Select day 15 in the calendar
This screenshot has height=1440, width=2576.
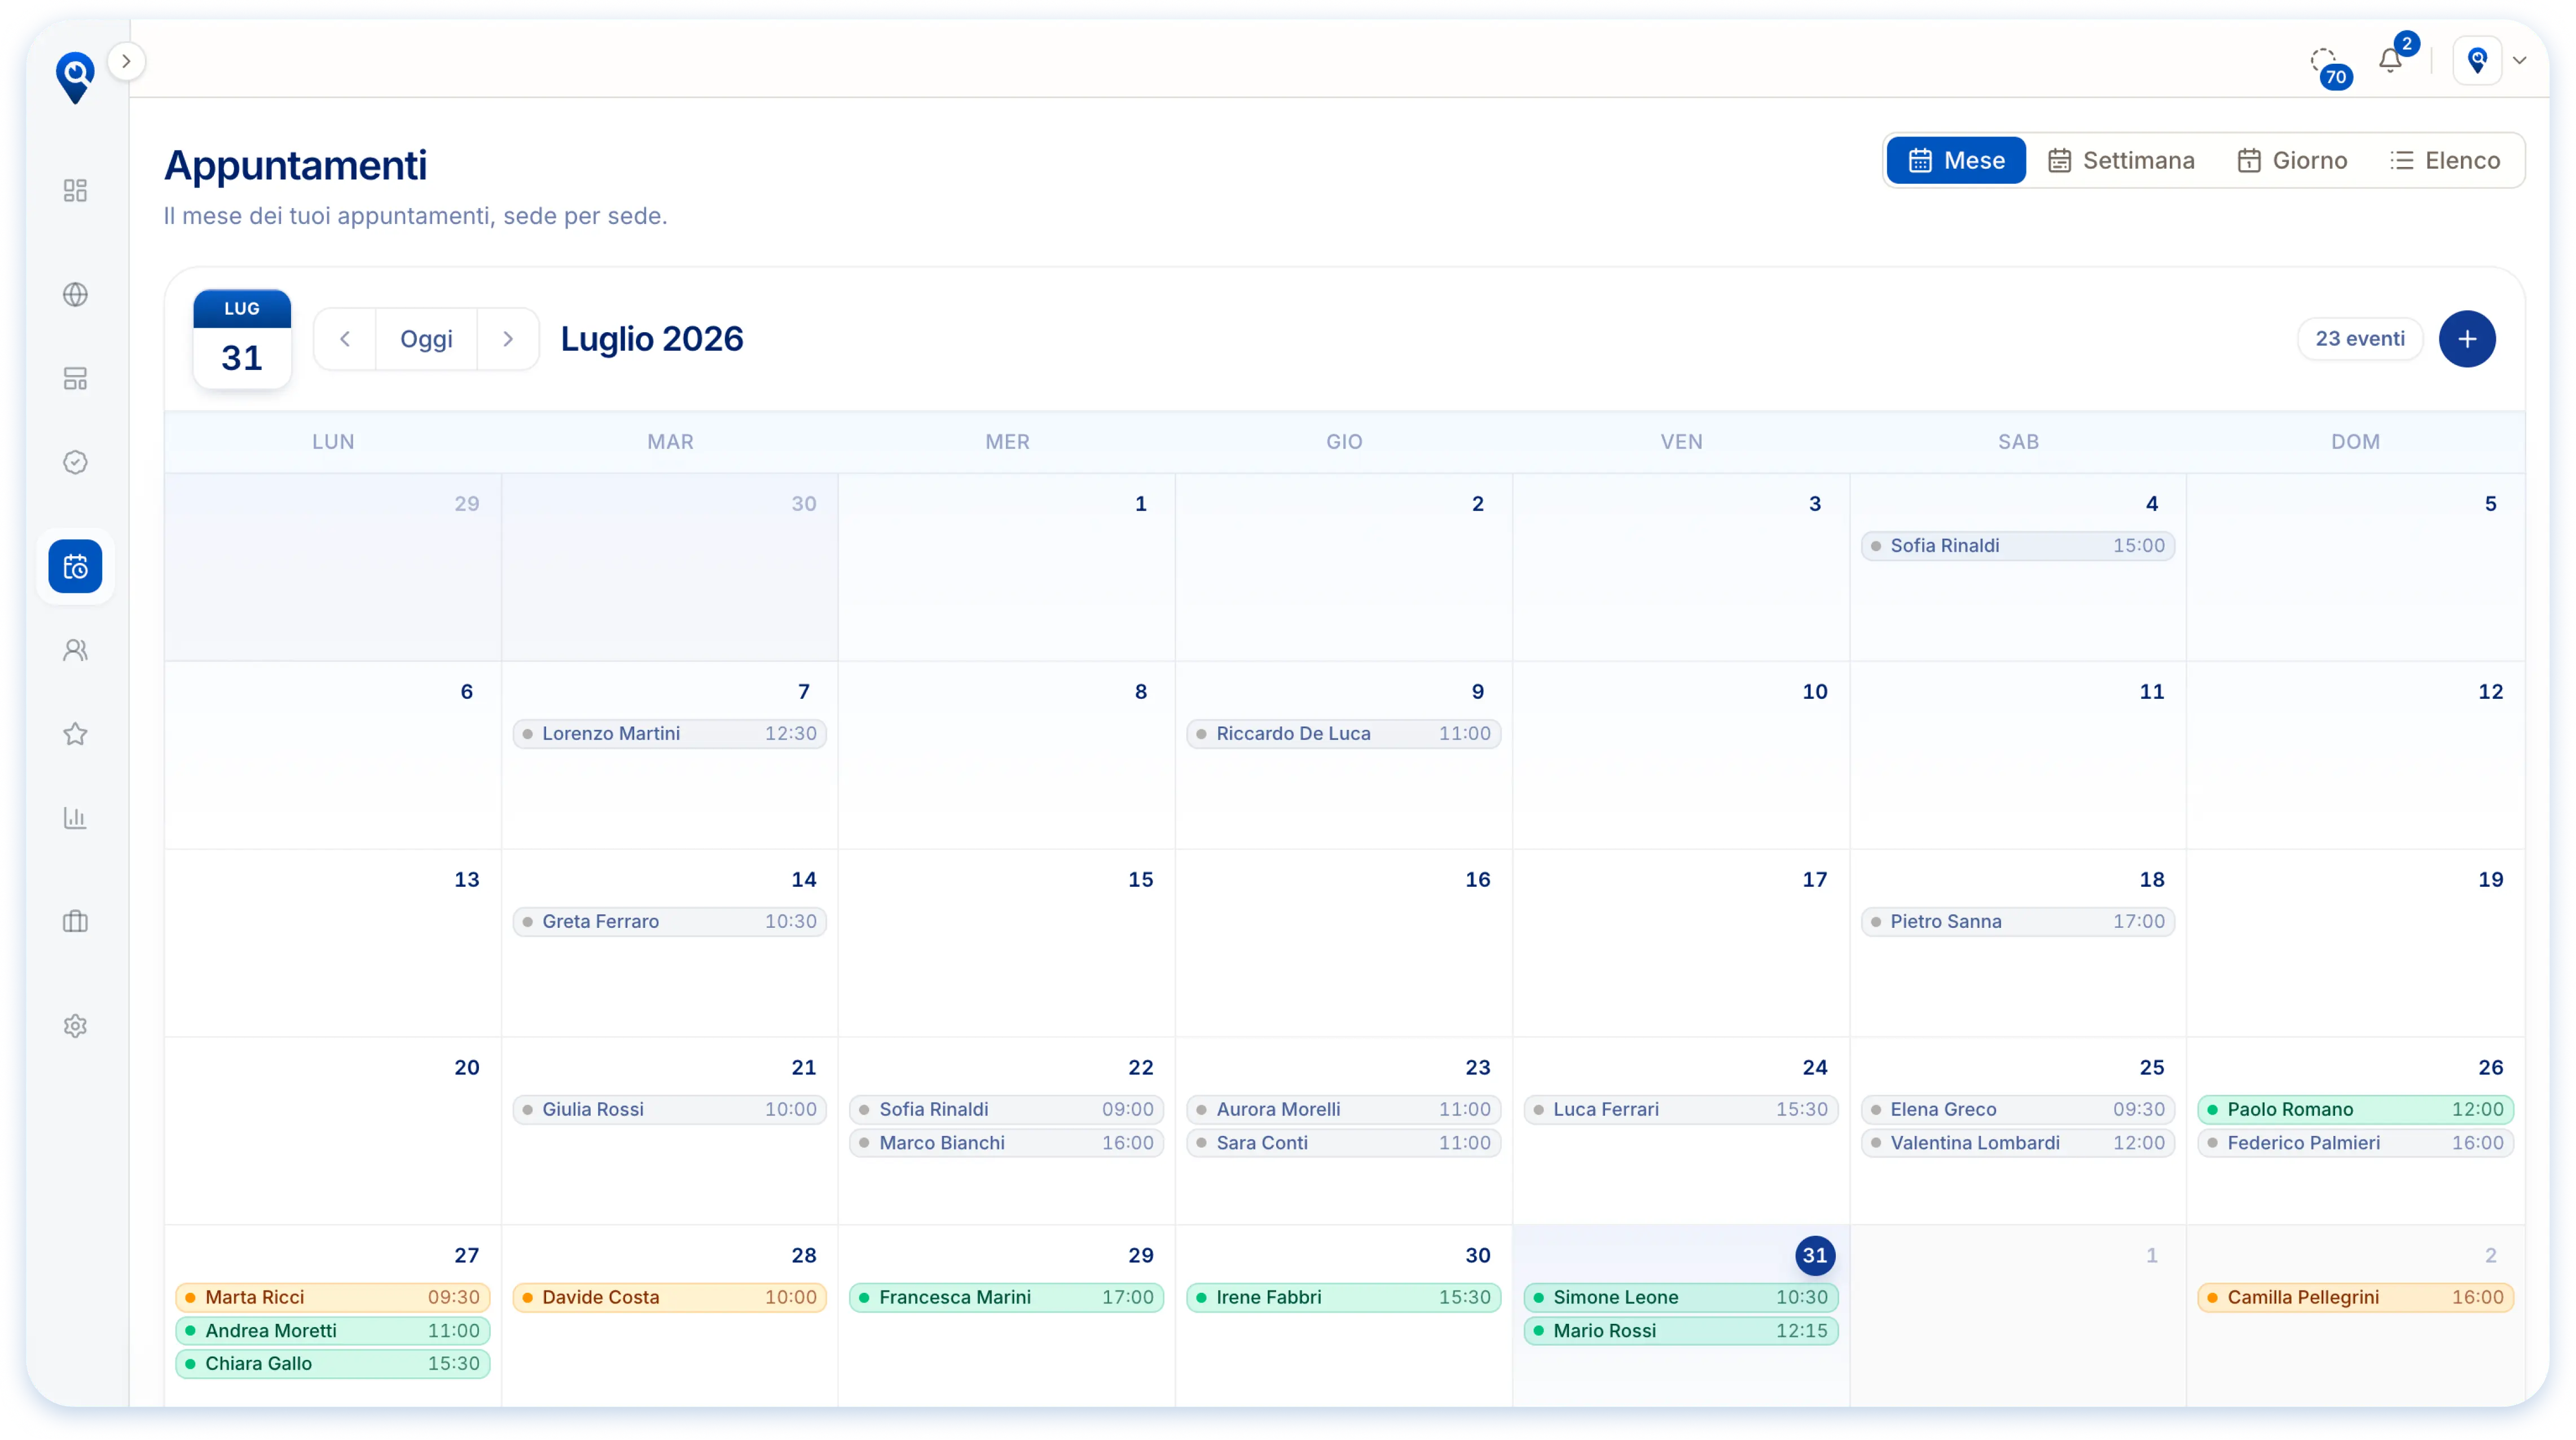(1140, 880)
